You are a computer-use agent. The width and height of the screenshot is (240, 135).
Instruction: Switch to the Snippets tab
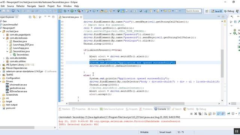pyautogui.click(x=132, y=109)
